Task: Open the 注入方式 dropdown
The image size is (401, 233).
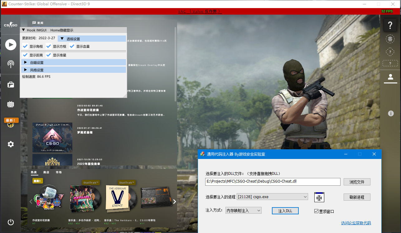Action: 243,211
